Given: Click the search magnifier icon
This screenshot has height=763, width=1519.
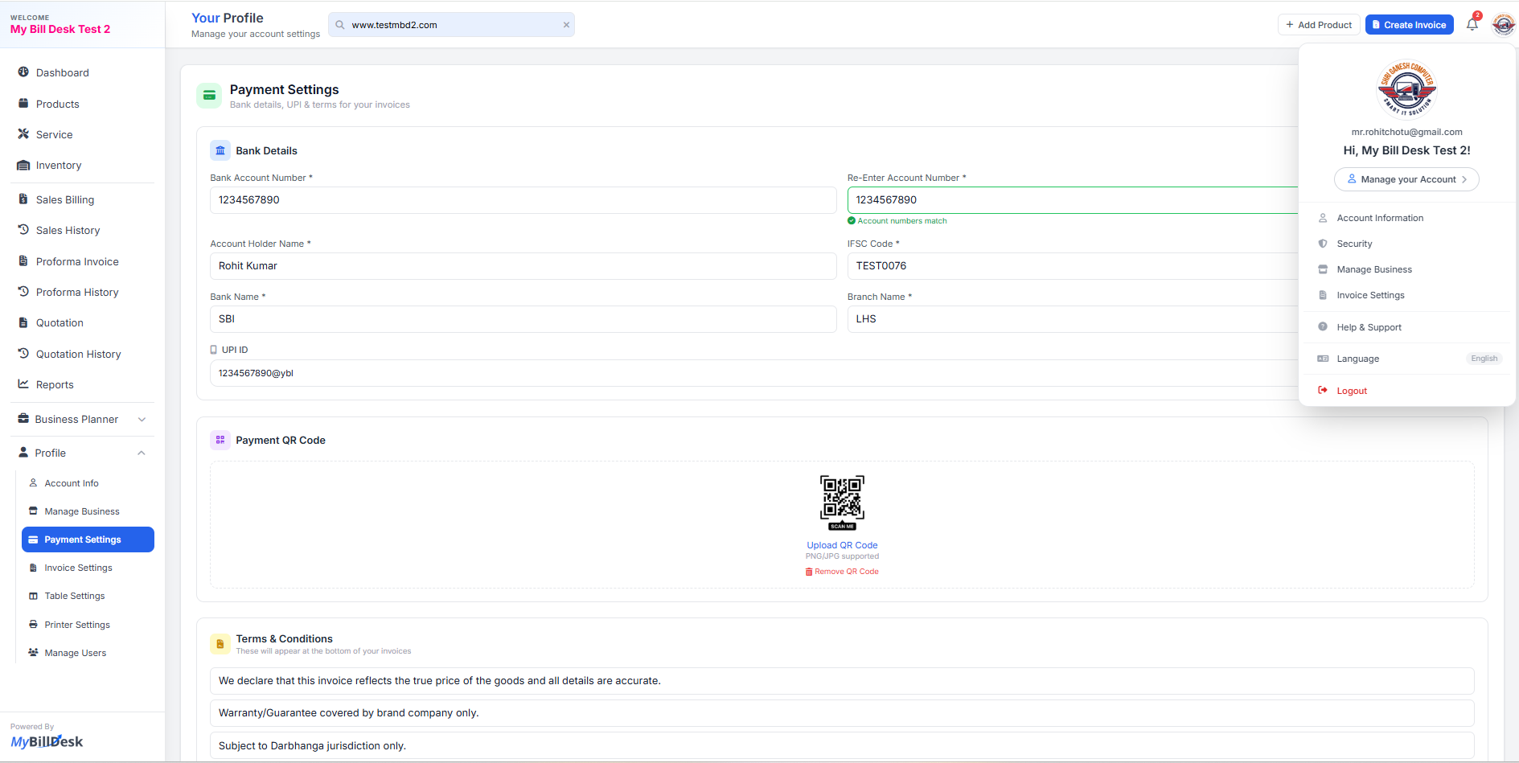Looking at the screenshot, I should pyautogui.click(x=340, y=25).
